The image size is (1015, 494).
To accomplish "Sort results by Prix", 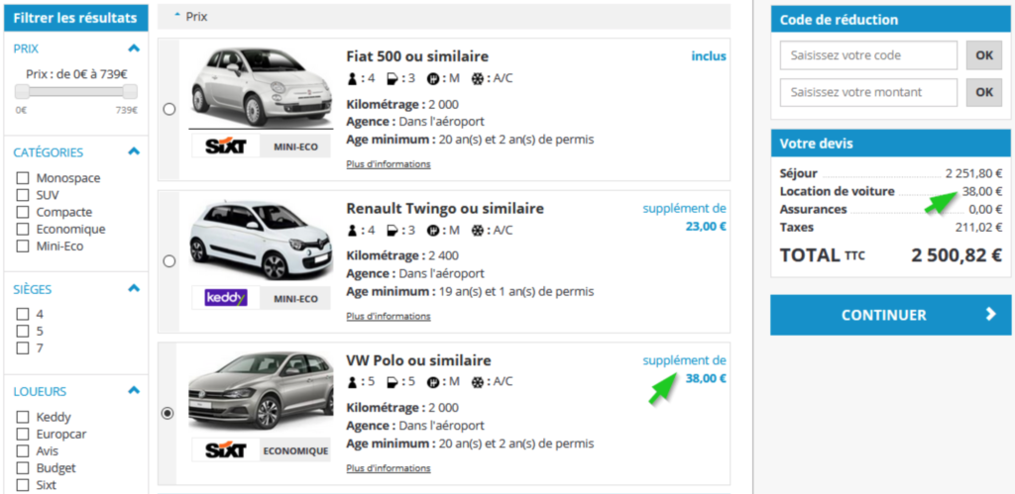I will point(195,17).
